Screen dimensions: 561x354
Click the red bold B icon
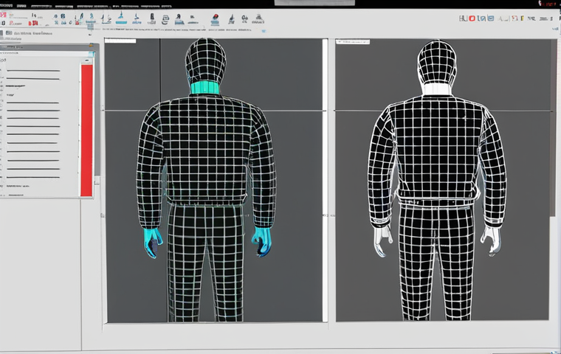tap(33, 24)
